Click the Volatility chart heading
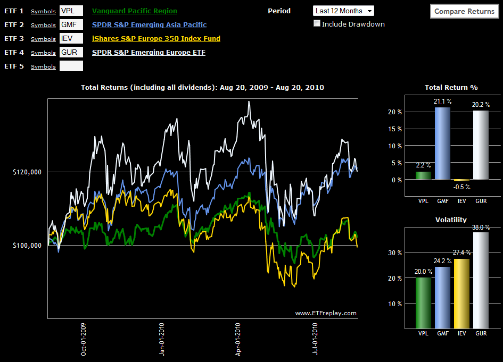 click(451, 220)
